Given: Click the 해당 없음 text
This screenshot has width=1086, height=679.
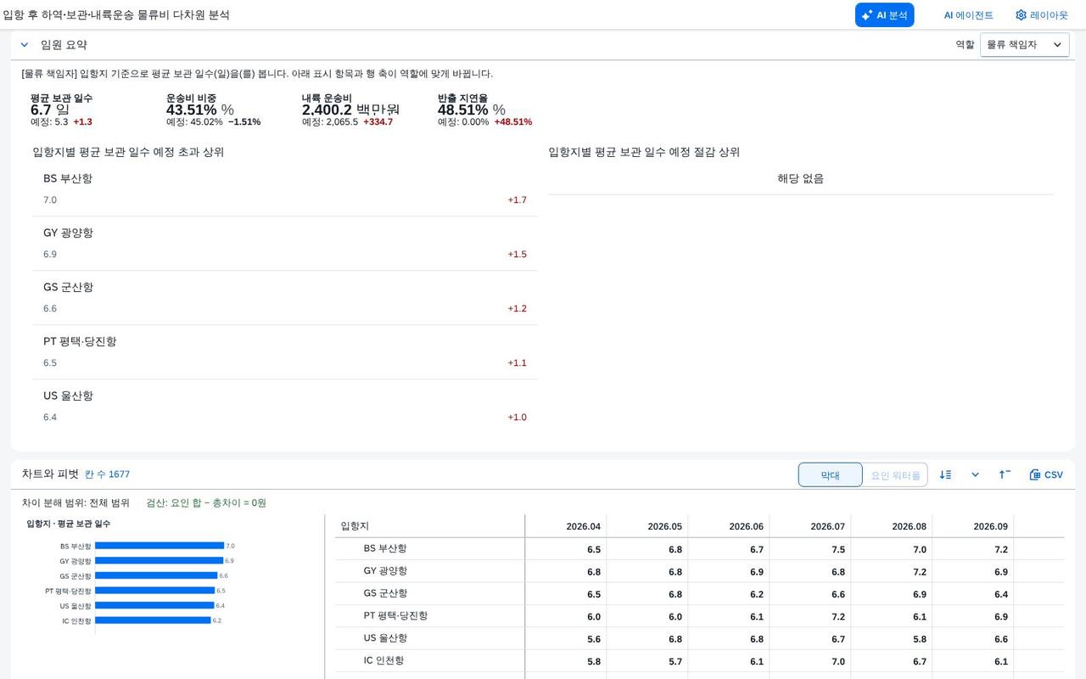Looking at the screenshot, I should (801, 178).
